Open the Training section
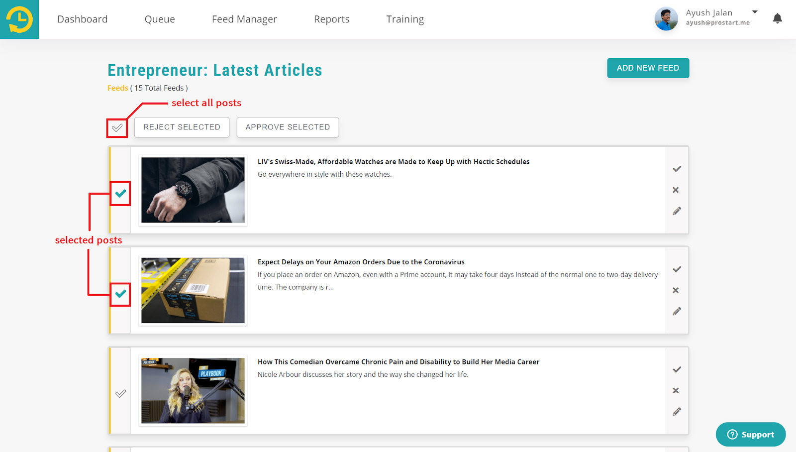796x452 pixels. [x=405, y=19]
